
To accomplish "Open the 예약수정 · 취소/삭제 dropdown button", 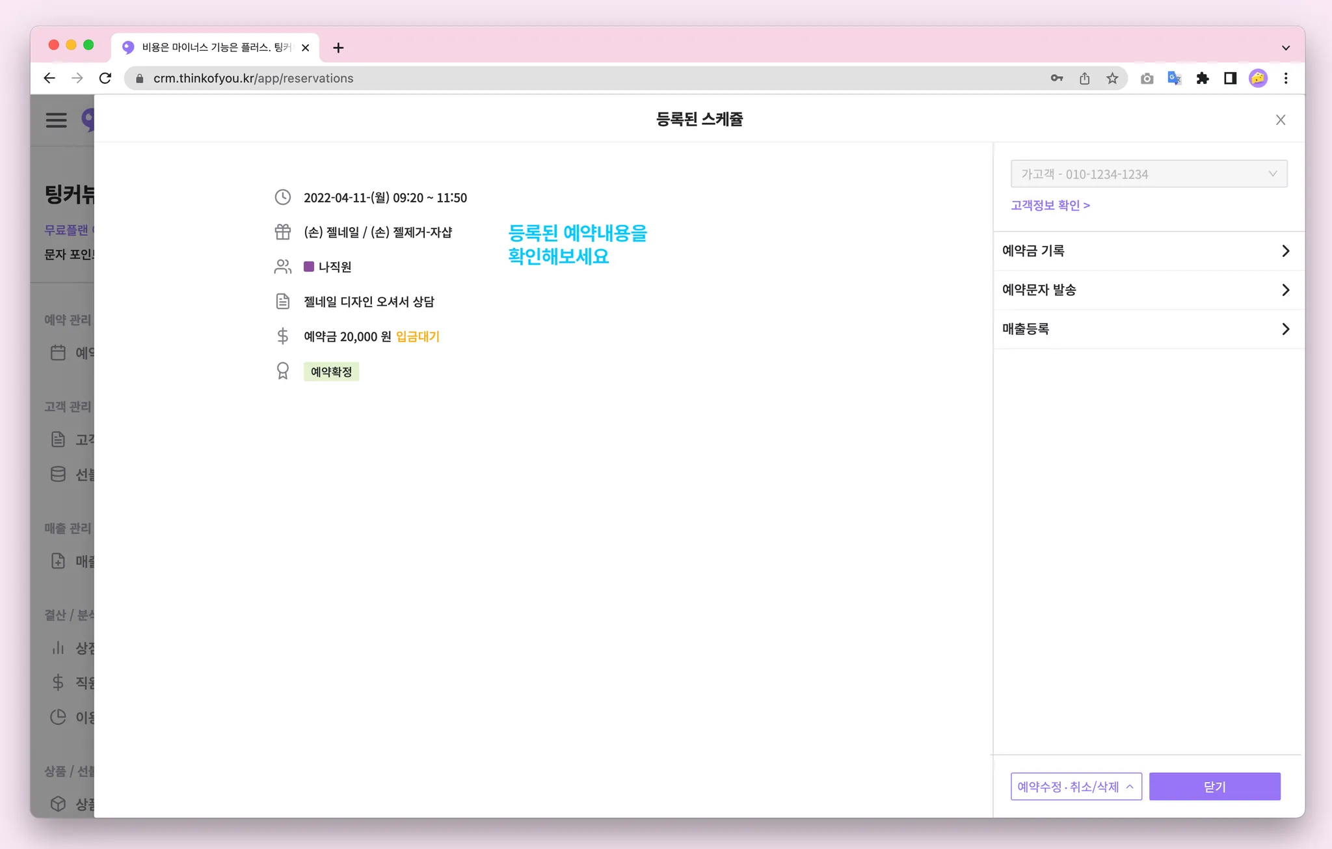I will pyautogui.click(x=1076, y=787).
